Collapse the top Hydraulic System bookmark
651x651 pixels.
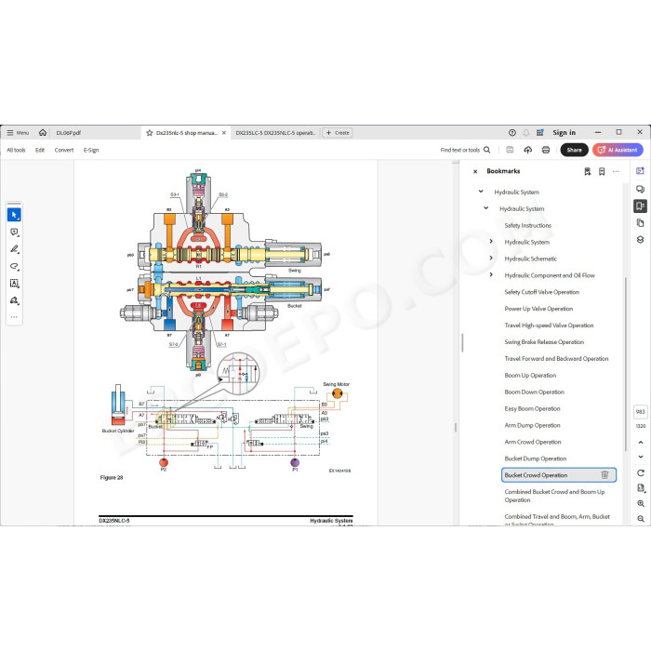pyautogui.click(x=481, y=192)
